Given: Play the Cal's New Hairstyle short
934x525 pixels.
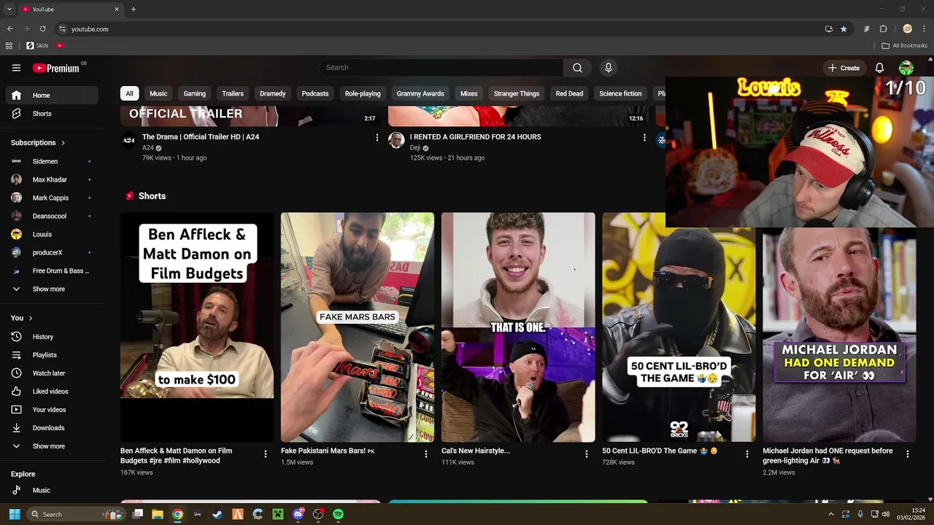Looking at the screenshot, I should (518, 327).
